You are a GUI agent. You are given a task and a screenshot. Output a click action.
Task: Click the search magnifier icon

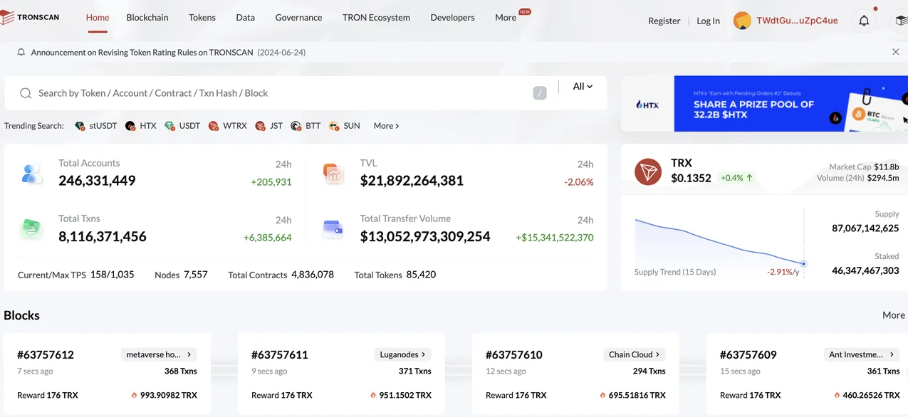point(26,93)
